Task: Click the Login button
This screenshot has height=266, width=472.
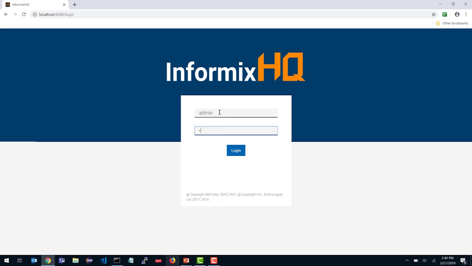Action: pyautogui.click(x=236, y=150)
